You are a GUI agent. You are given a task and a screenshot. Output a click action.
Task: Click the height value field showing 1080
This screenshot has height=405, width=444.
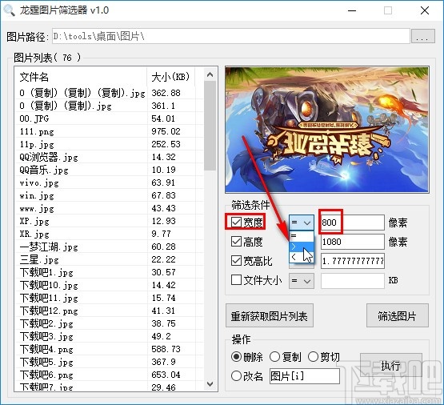353,242
